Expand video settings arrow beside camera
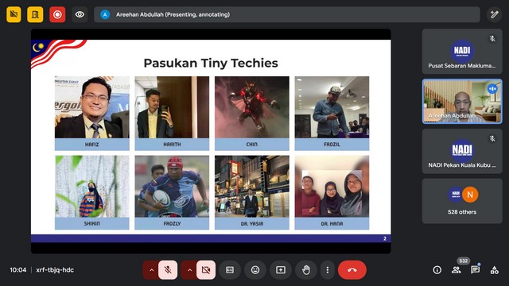This screenshot has width=509, height=286. coord(189,270)
